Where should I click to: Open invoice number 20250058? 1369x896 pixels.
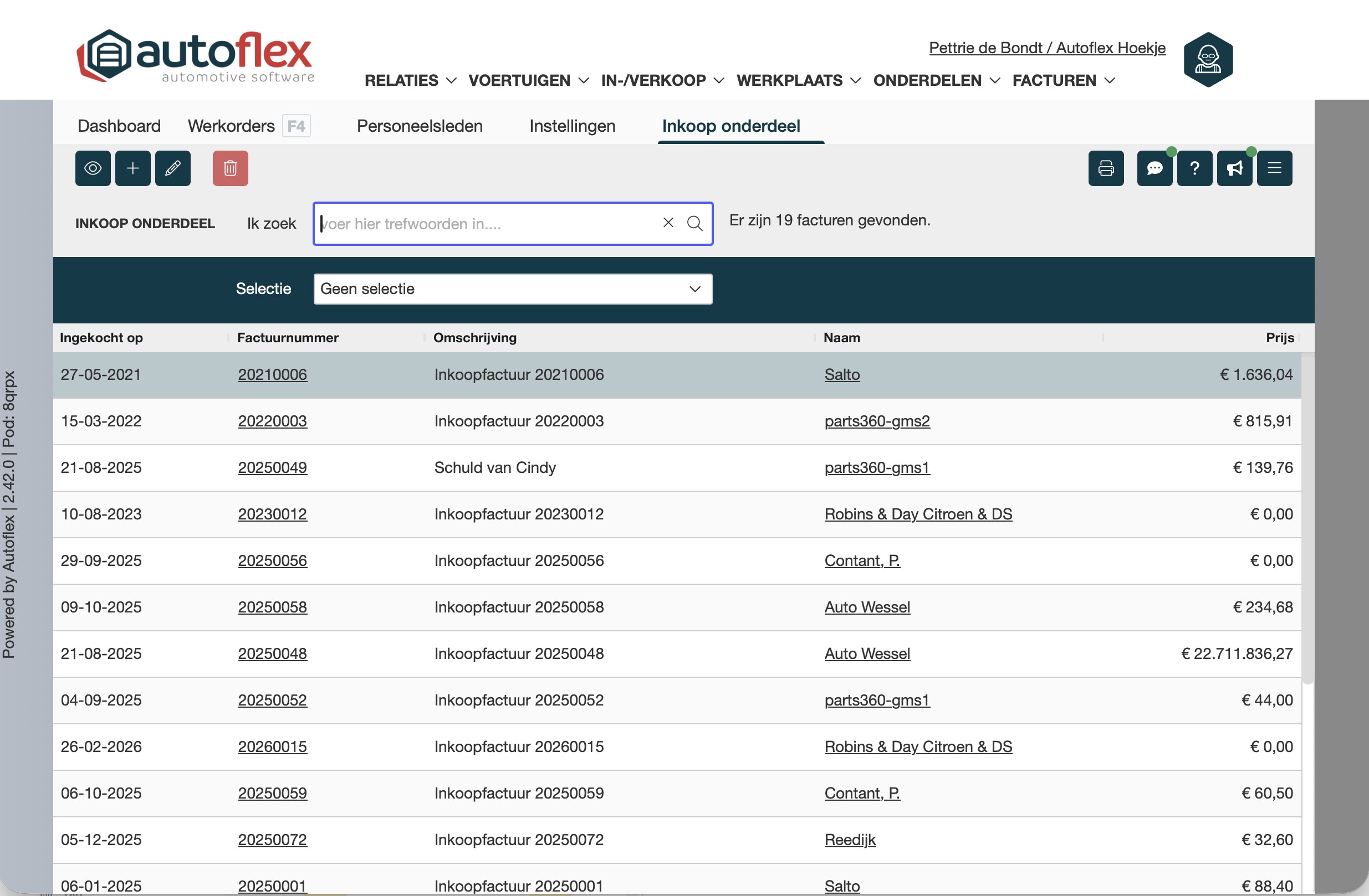pos(273,607)
